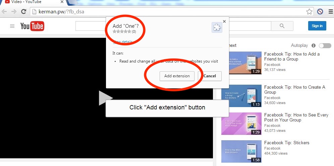The height and width of the screenshot is (166, 334).
Task: Click '43,073 views' text
Action: [x=275, y=130]
